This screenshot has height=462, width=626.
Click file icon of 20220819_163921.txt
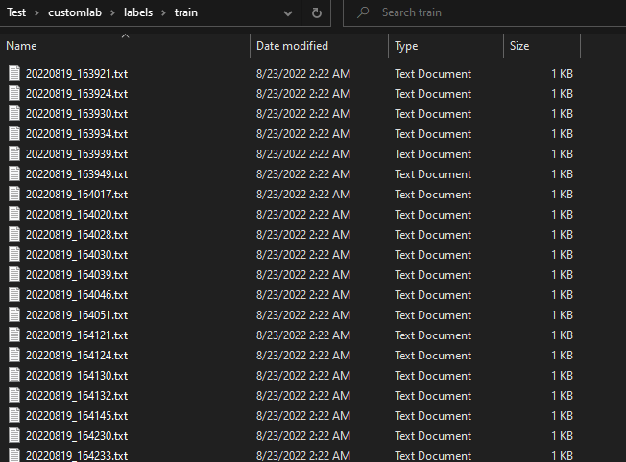pyautogui.click(x=14, y=74)
